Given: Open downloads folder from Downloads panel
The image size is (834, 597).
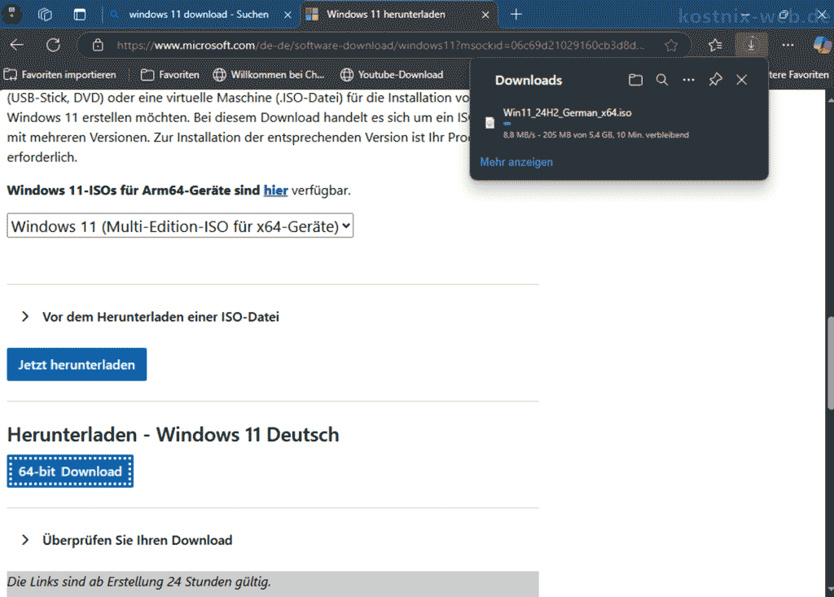Looking at the screenshot, I should click(635, 80).
